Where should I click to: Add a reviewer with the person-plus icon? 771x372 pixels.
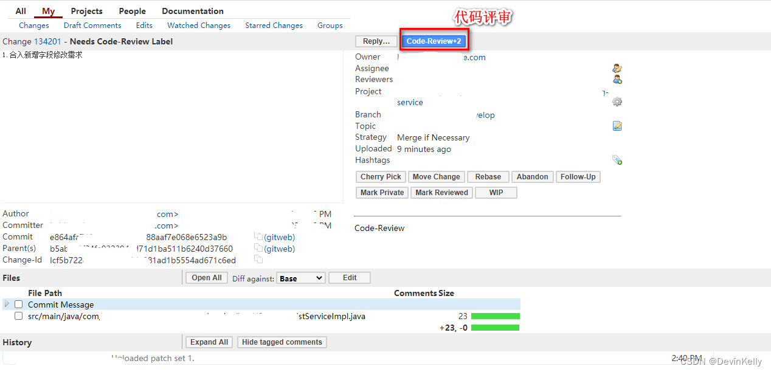(x=617, y=79)
